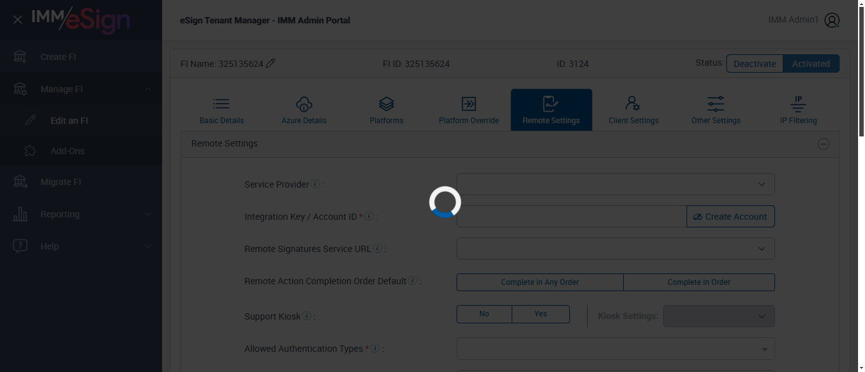Viewport: 865px width, 372px height.
Task: Click the Platform Override arrow icon
Action: point(469,104)
